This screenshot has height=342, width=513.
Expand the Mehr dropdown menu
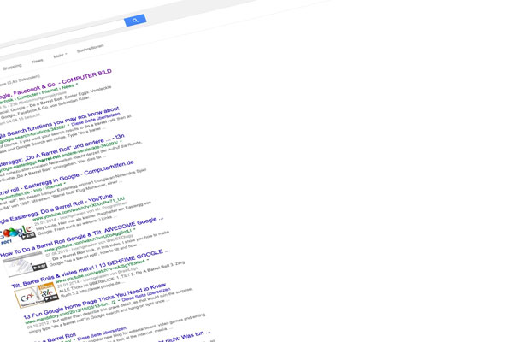point(60,56)
